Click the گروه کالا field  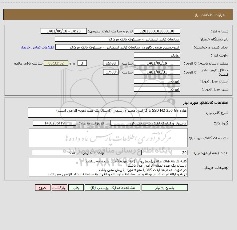point(149,123)
